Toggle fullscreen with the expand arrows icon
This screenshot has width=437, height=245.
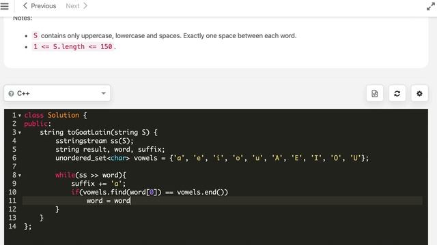click(431, 6)
